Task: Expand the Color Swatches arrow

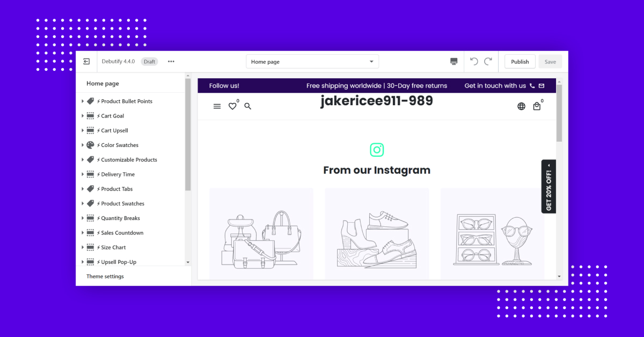Action: click(83, 145)
